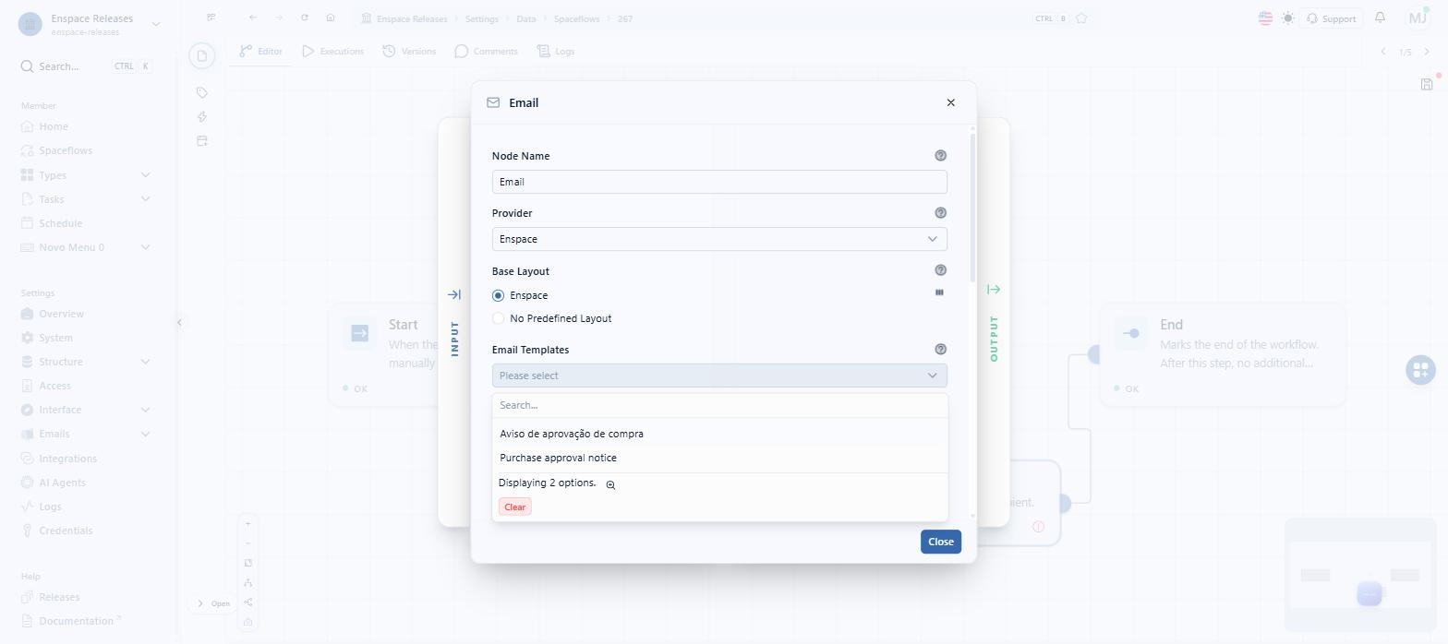
Task: Click the tag icon in editor side rail
Action: pyautogui.click(x=202, y=92)
